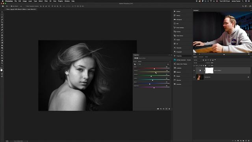The height and width of the screenshot is (142, 252).
Task: Click view previous state icon in Properties
Action: (161, 109)
